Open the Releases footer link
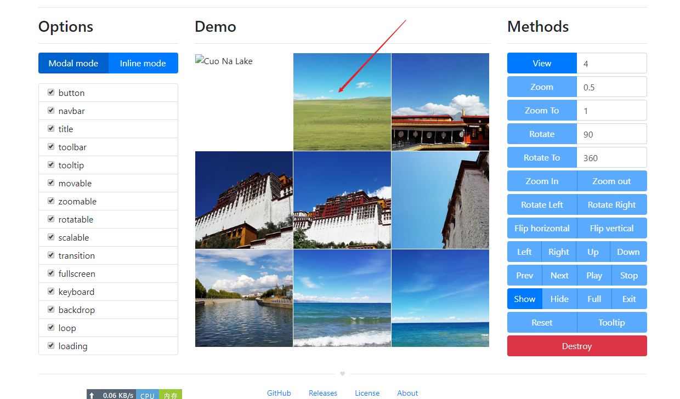The height and width of the screenshot is (399, 680). pos(323,393)
